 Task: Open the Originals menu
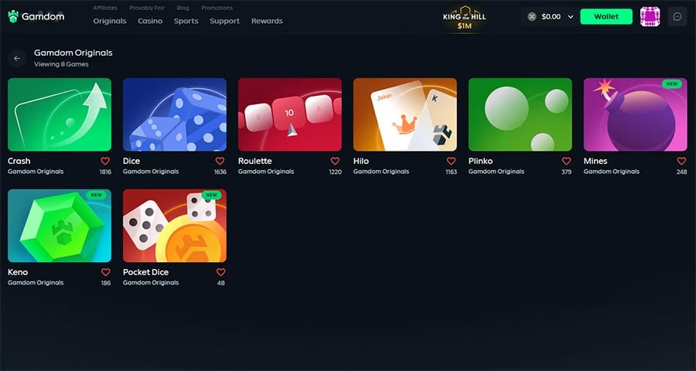click(110, 21)
